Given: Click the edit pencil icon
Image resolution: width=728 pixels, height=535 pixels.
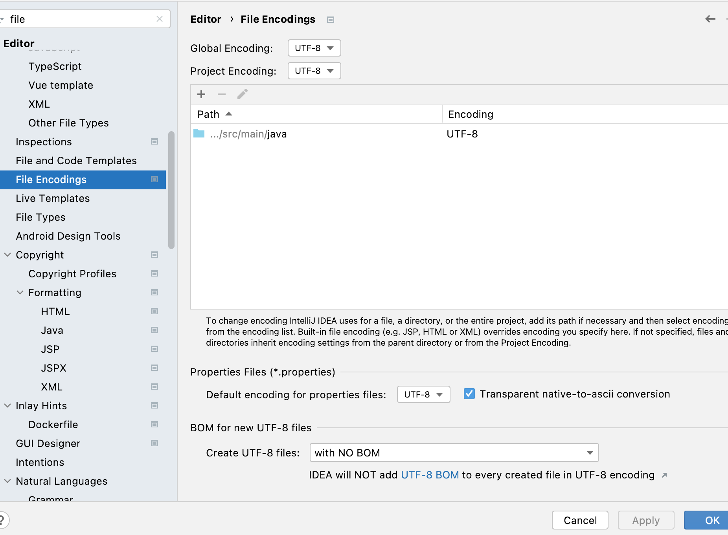Looking at the screenshot, I should coord(243,94).
